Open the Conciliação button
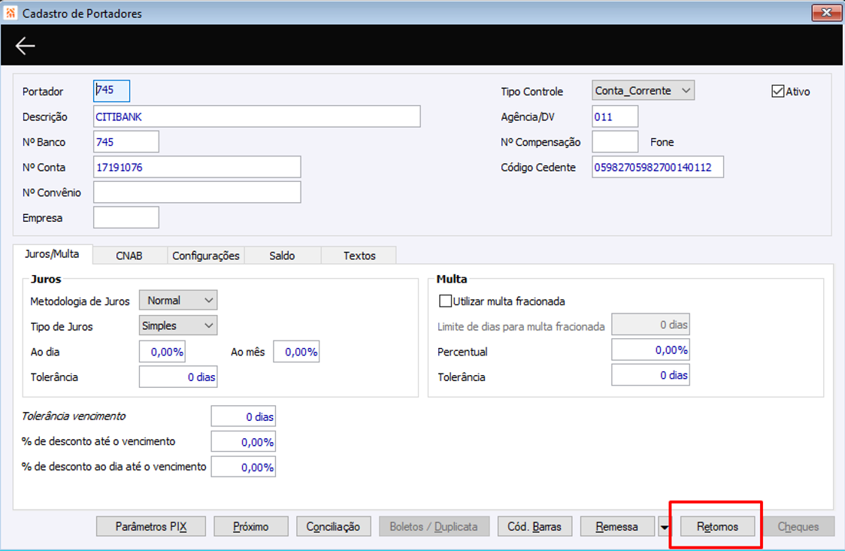The image size is (845, 551). point(333,526)
